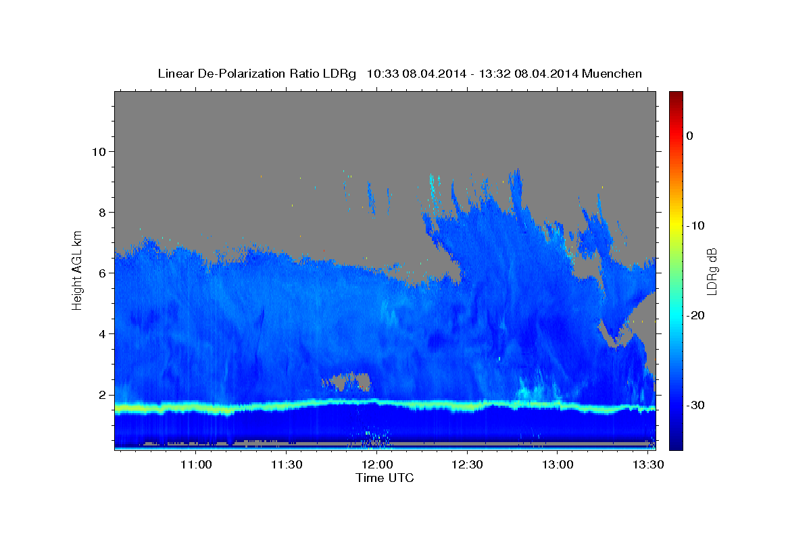Click the colorbar value -10
Screen dimensions: 811x540
click(696, 225)
